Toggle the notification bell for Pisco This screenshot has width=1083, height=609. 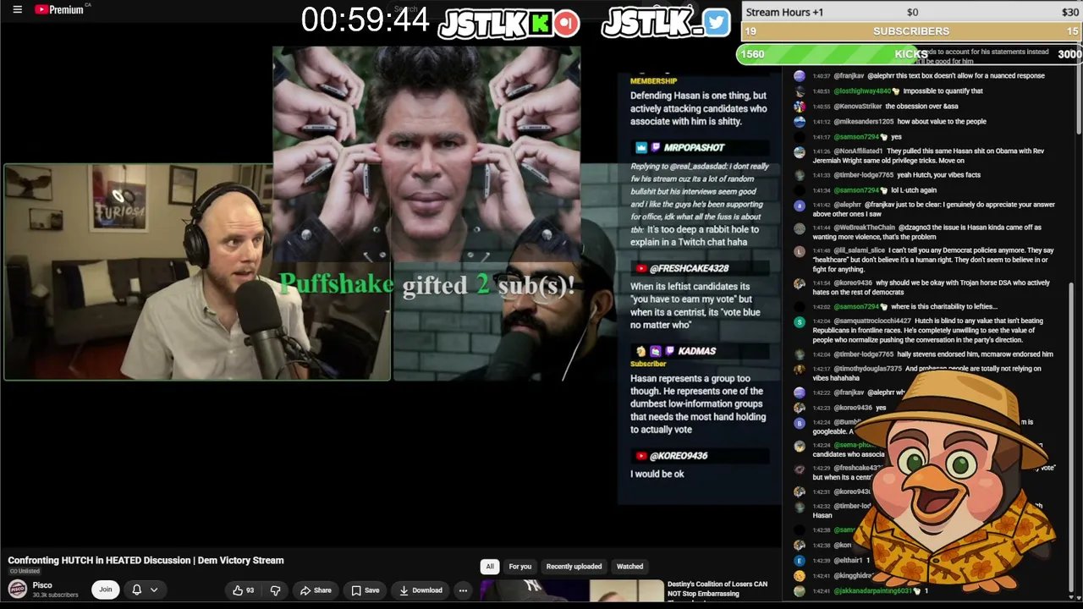[136, 590]
